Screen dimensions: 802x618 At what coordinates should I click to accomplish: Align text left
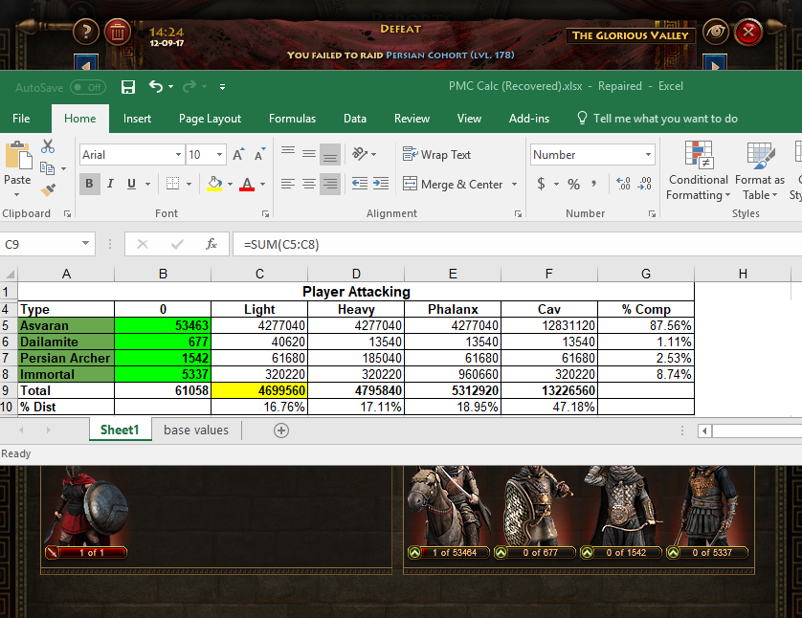tap(288, 184)
